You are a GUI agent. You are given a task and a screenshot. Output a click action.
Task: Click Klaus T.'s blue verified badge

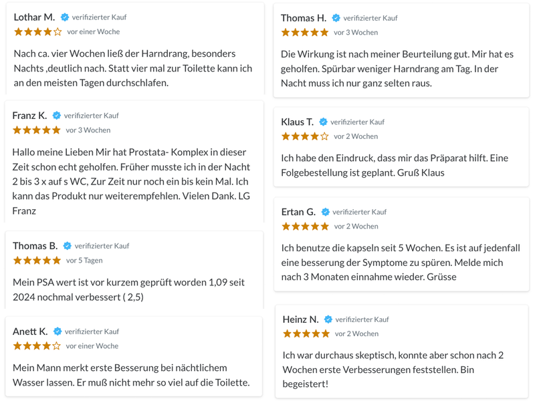[x=323, y=122]
